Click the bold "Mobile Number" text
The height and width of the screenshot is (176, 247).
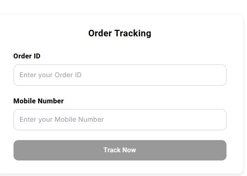pyautogui.click(x=39, y=101)
